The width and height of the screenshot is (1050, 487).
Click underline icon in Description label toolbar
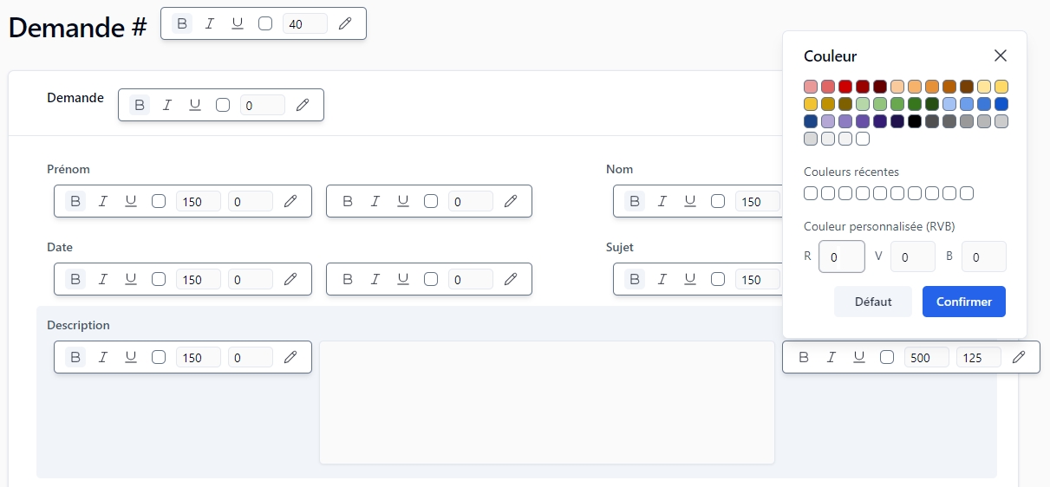click(x=131, y=357)
